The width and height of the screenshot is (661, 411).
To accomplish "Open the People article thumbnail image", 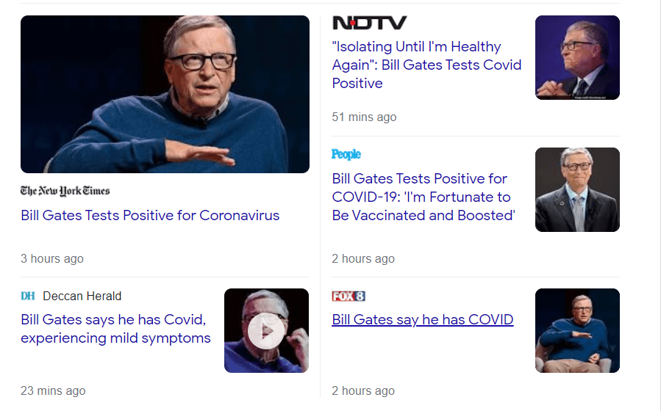I will [x=577, y=189].
